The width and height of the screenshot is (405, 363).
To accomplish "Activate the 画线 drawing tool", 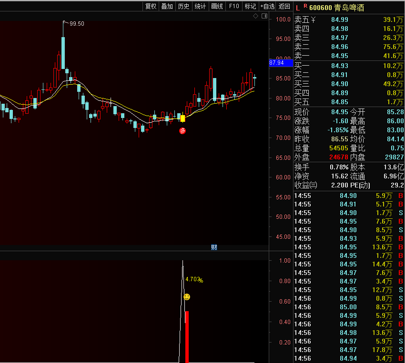I will point(217,6).
